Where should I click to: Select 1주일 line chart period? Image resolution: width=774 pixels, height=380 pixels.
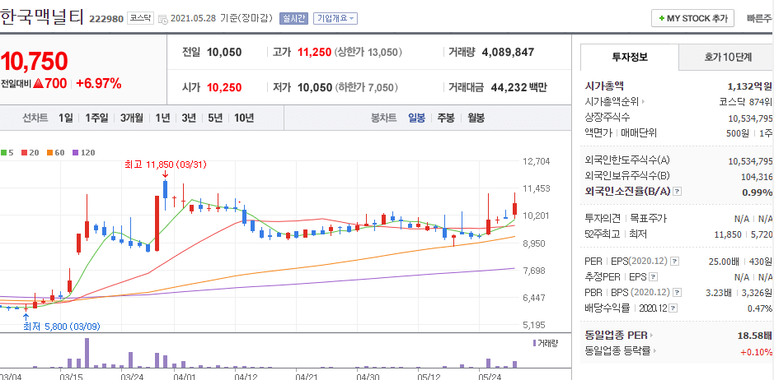96,118
